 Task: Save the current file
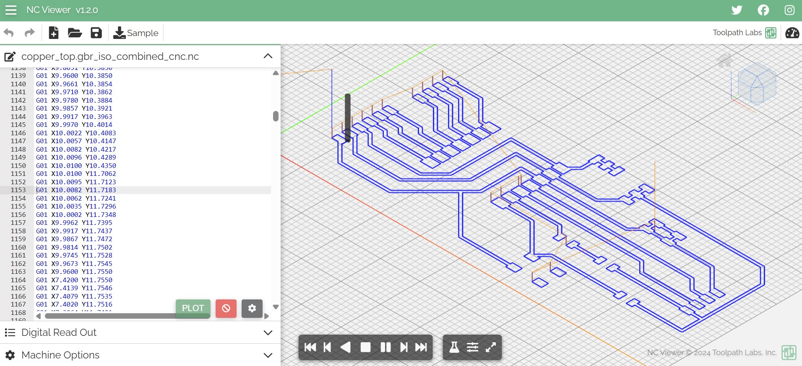(96, 33)
